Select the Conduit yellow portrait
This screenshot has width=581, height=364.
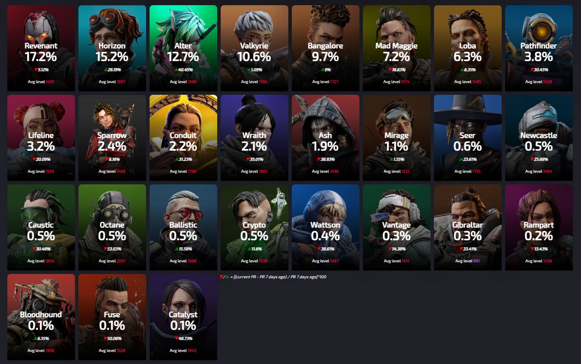click(x=183, y=138)
